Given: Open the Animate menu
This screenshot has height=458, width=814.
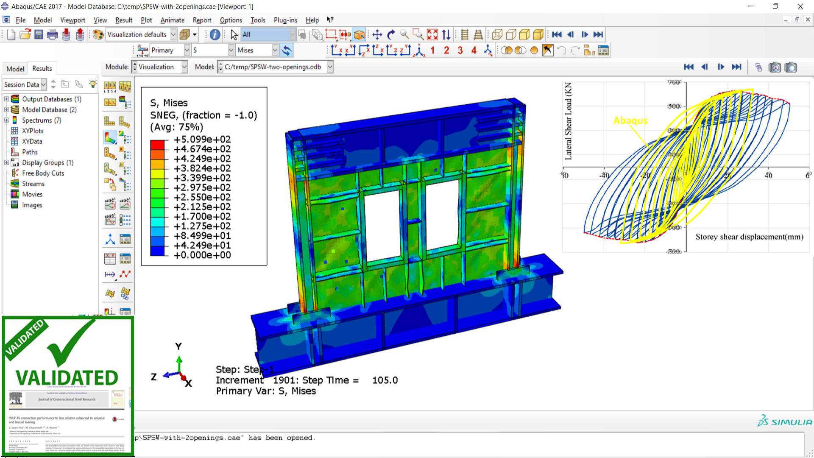Looking at the screenshot, I should coord(172,20).
